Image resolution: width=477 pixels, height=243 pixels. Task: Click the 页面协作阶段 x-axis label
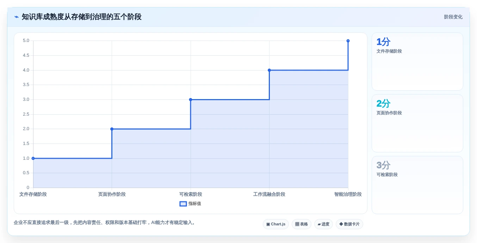(112, 194)
